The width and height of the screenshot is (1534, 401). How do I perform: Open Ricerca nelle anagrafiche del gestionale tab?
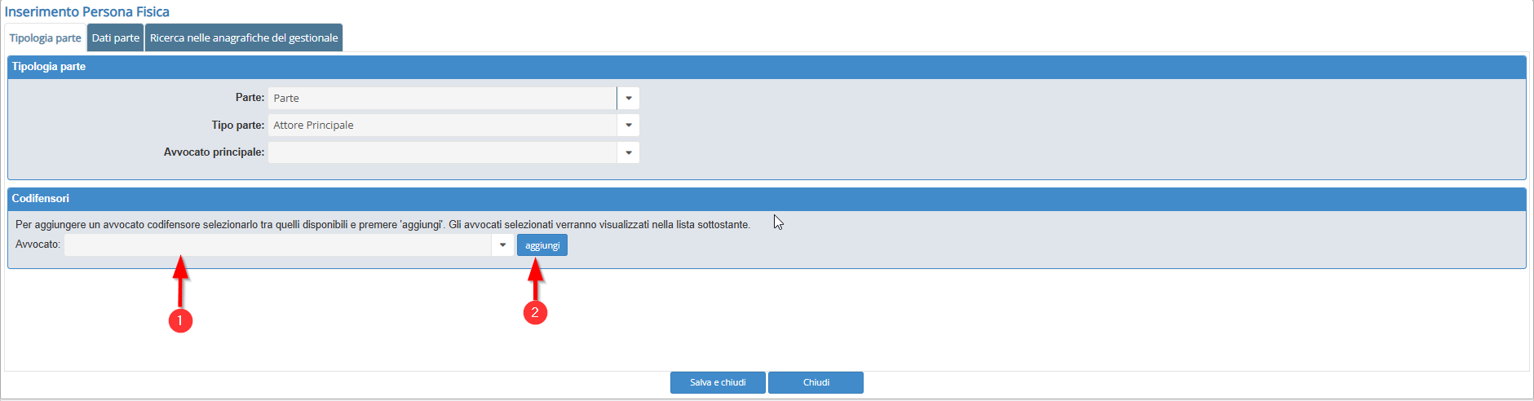pos(244,38)
